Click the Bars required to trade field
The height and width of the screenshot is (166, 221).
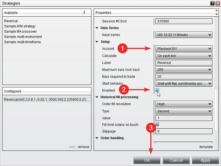(184, 77)
